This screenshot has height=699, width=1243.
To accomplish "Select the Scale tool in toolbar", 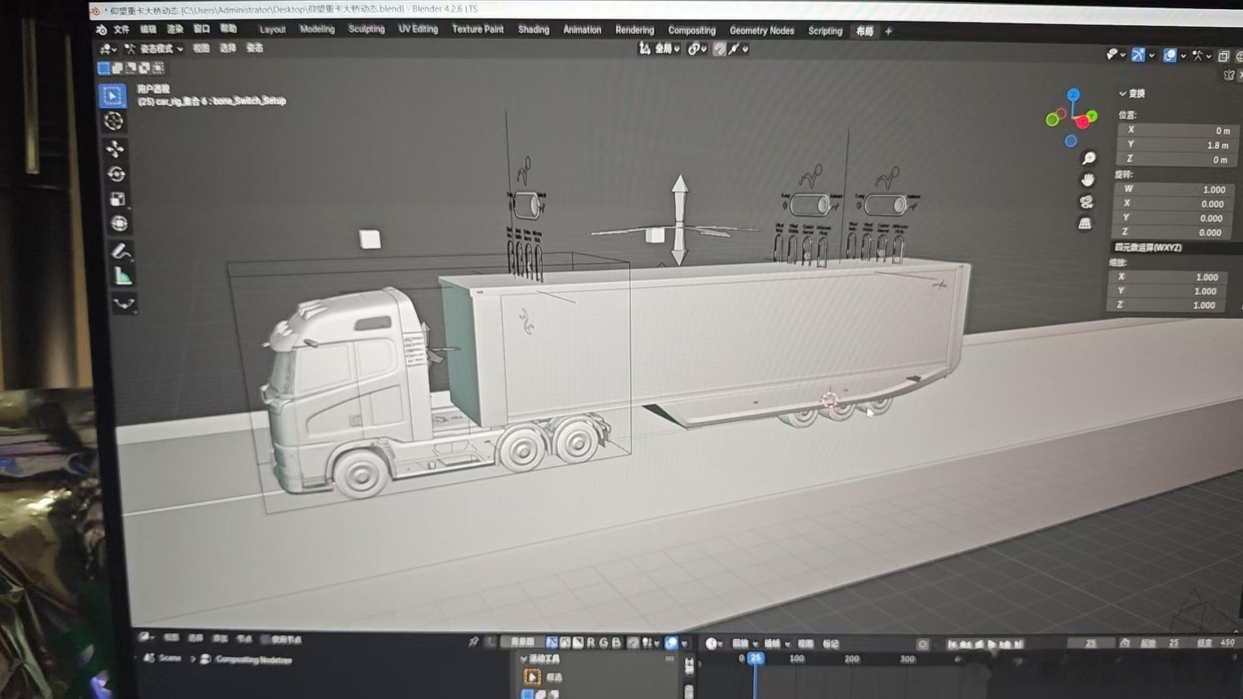I will point(117,199).
